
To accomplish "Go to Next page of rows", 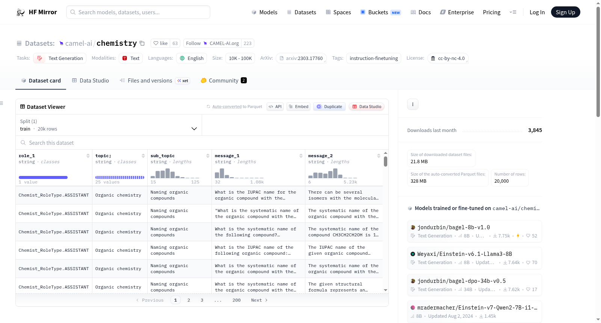I will pyautogui.click(x=259, y=300).
